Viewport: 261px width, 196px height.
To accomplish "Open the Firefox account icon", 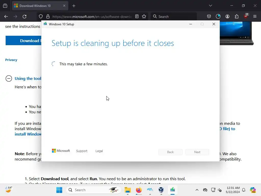I will click(227, 16).
